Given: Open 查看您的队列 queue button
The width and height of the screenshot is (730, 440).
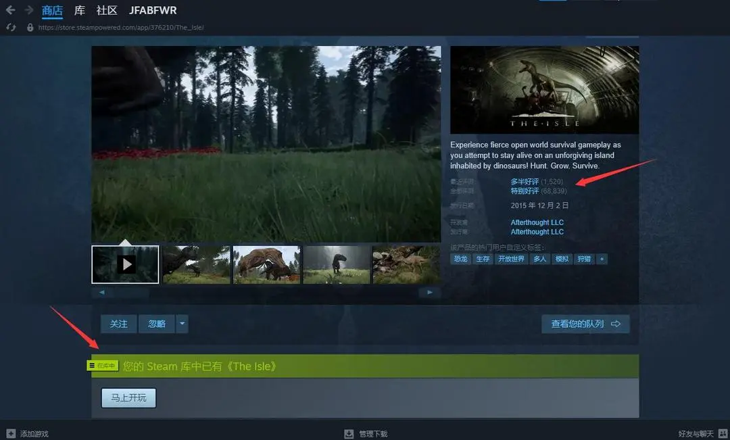Looking at the screenshot, I should pyautogui.click(x=585, y=324).
